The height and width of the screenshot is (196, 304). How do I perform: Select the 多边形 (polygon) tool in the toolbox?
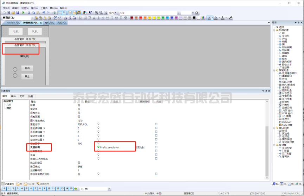(286, 36)
